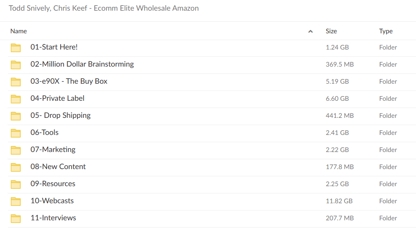Select the 07-Marketing folder icon
Viewport: 416px width, 228px height.
(16, 150)
